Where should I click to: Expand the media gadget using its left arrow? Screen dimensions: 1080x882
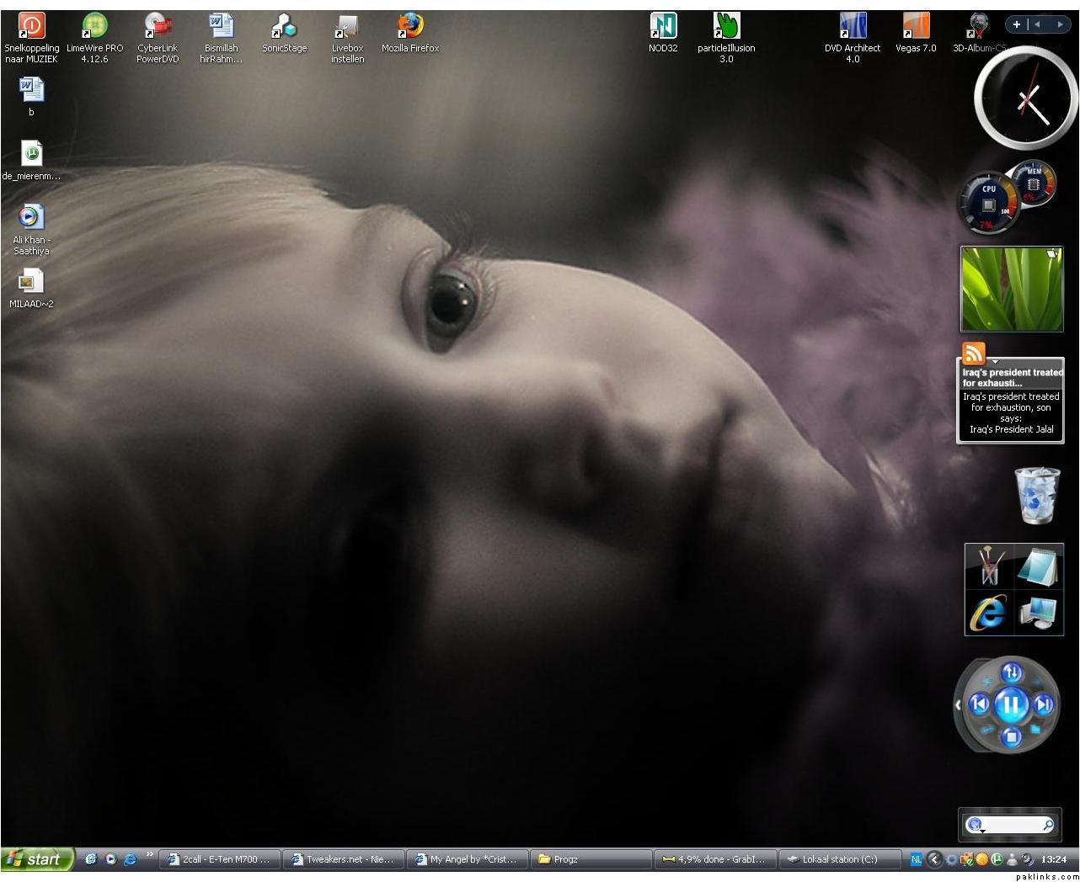click(x=958, y=705)
